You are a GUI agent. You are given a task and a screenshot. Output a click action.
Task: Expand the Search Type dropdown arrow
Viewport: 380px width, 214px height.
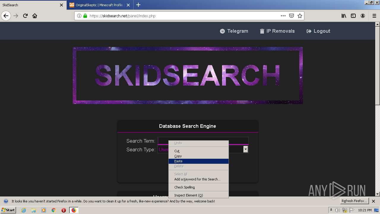pos(246,150)
